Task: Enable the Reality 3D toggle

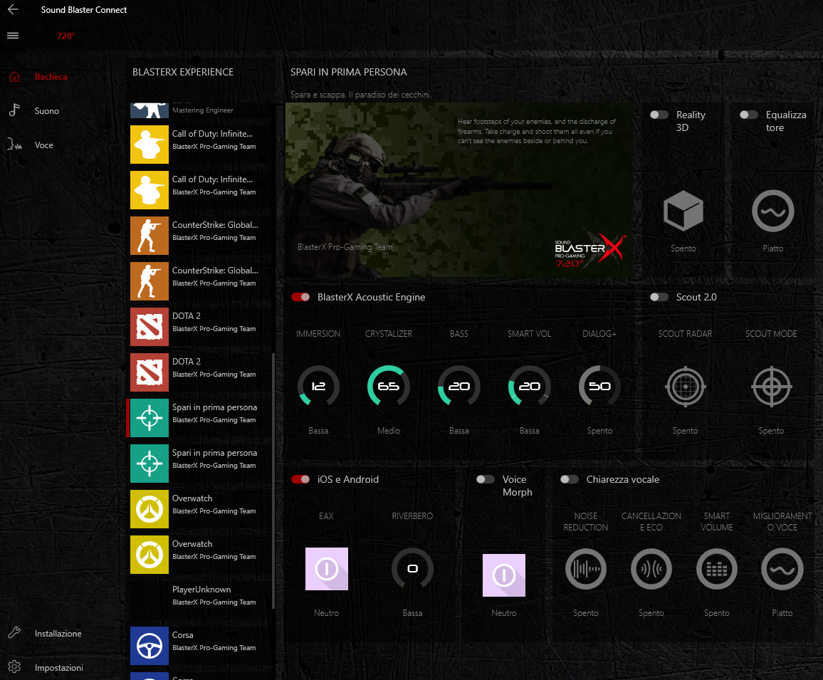Action: pyautogui.click(x=659, y=115)
